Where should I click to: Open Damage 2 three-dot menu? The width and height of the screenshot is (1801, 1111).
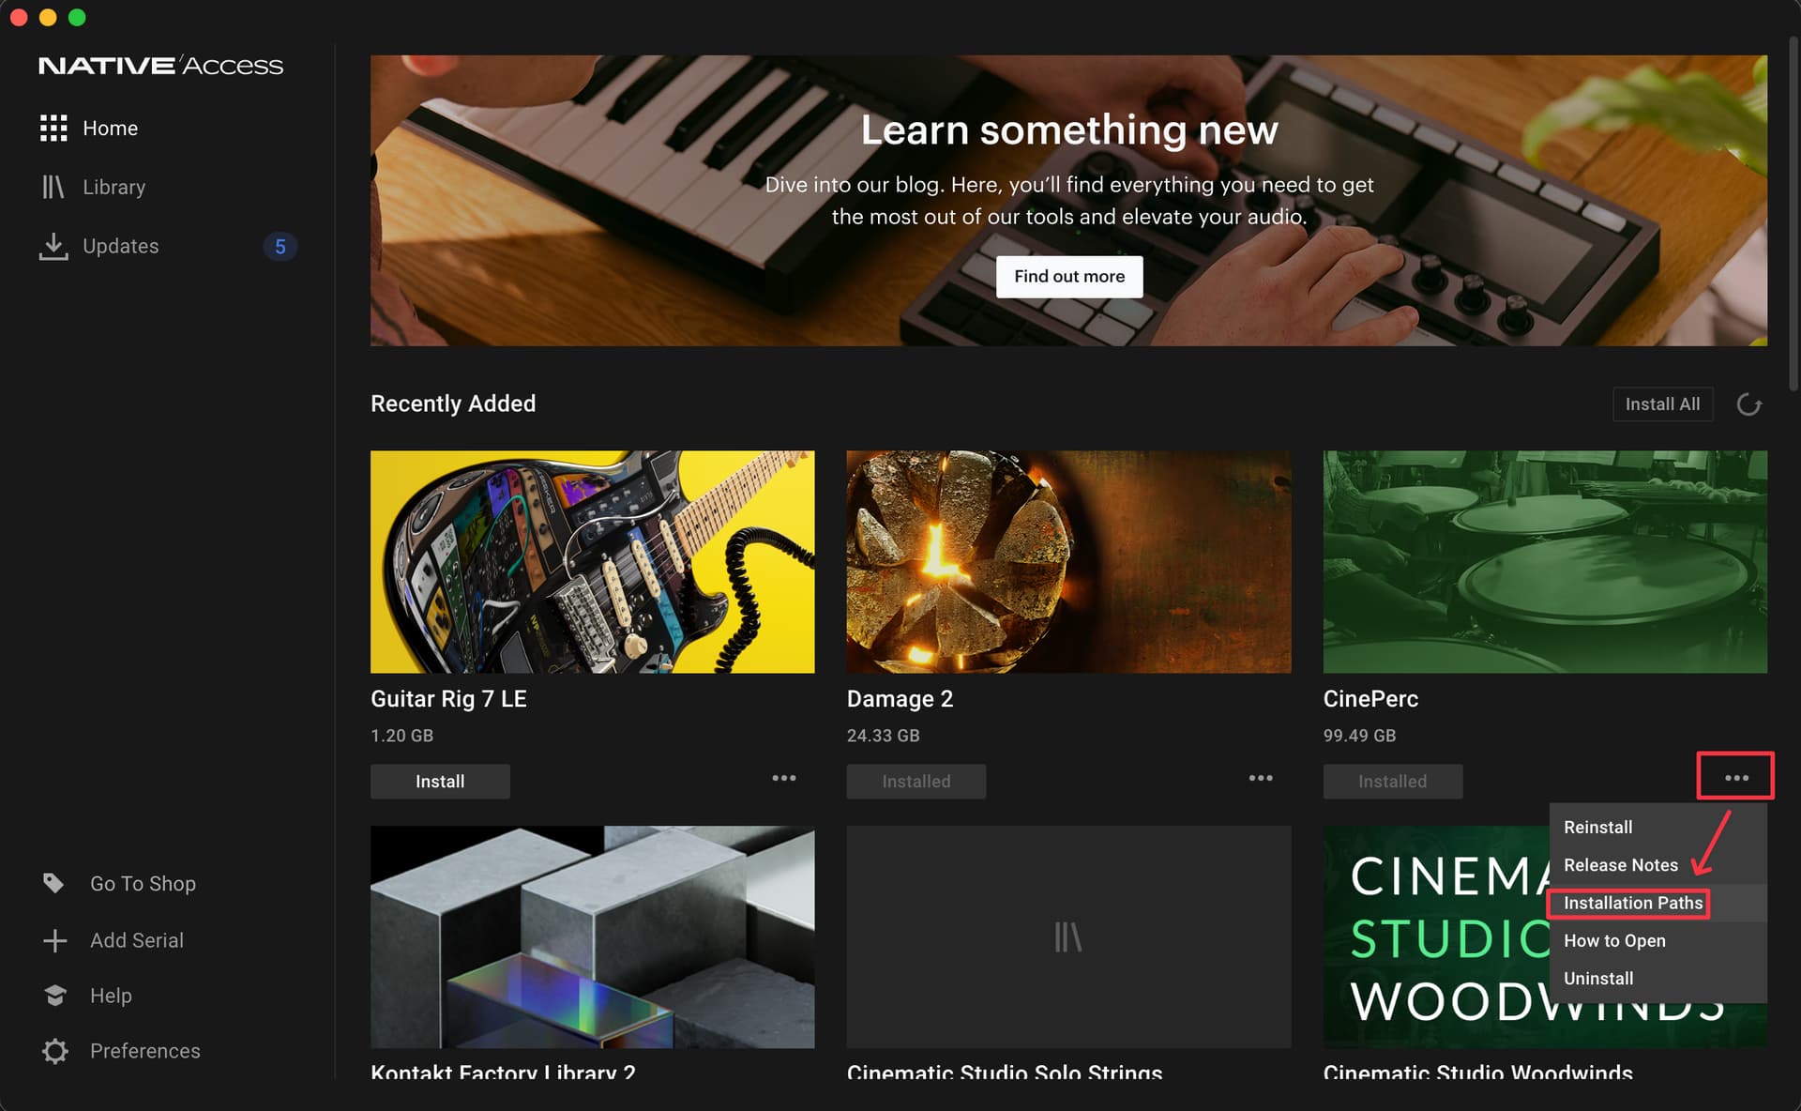1260,778
